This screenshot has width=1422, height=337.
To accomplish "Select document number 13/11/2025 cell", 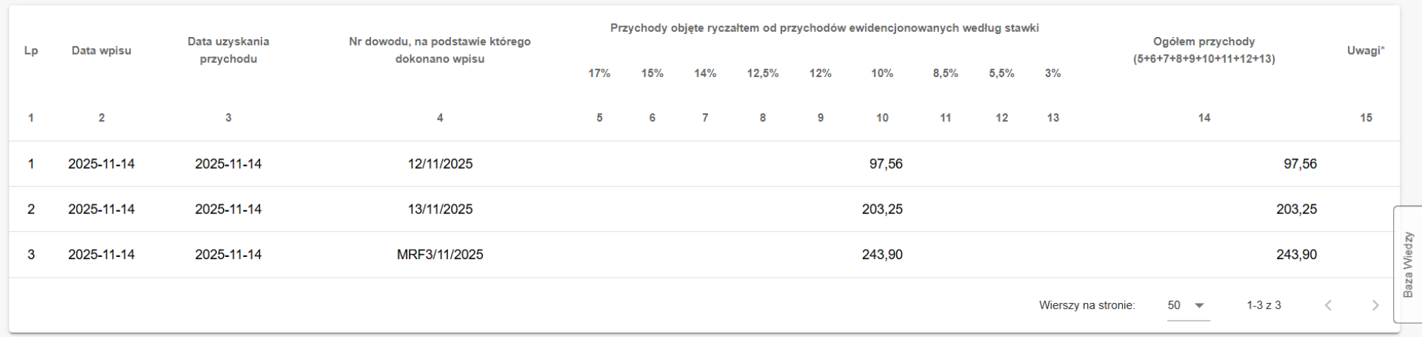I will click(440, 209).
